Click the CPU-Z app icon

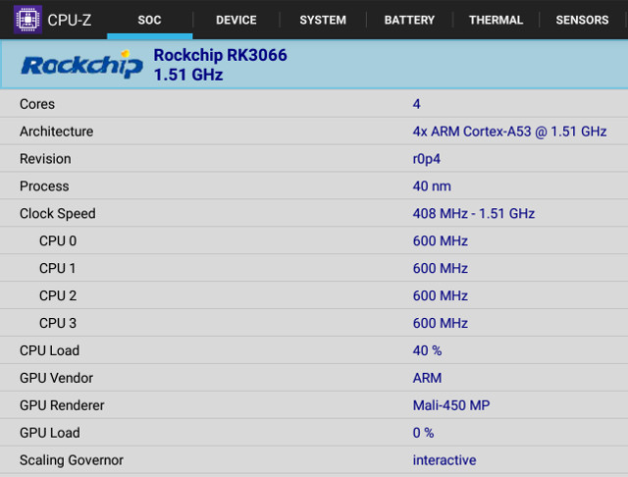coord(27,20)
